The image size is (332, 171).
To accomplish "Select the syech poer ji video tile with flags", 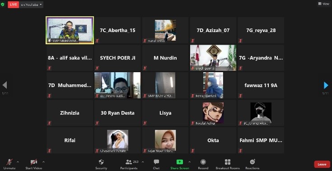I will click(213, 58).
